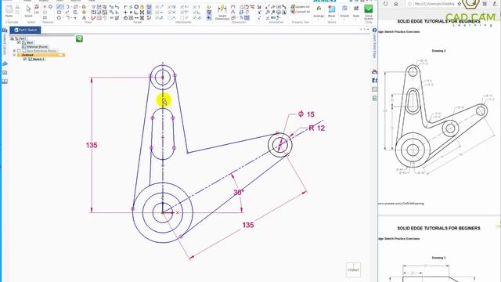Select the Ordered row in tree
The height and width of the screenshot is (282, 501).
(41, 55)
